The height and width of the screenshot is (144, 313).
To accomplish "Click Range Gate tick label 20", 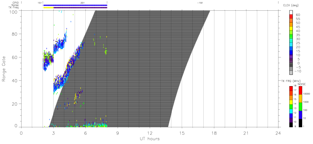I will pos(14,104).
